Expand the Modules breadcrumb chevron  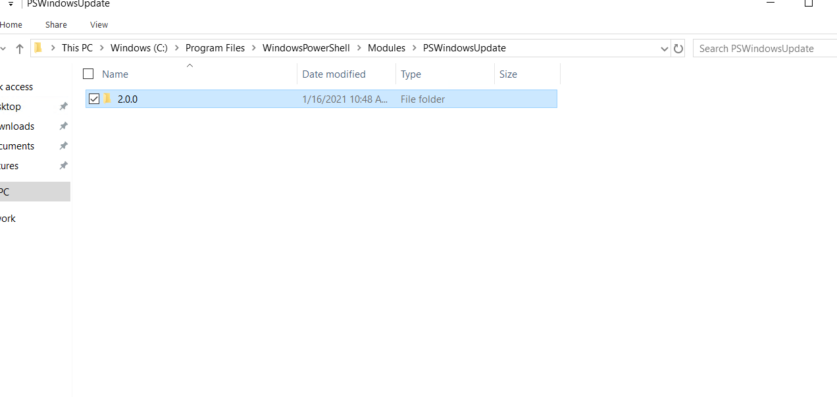click(414, 47)
